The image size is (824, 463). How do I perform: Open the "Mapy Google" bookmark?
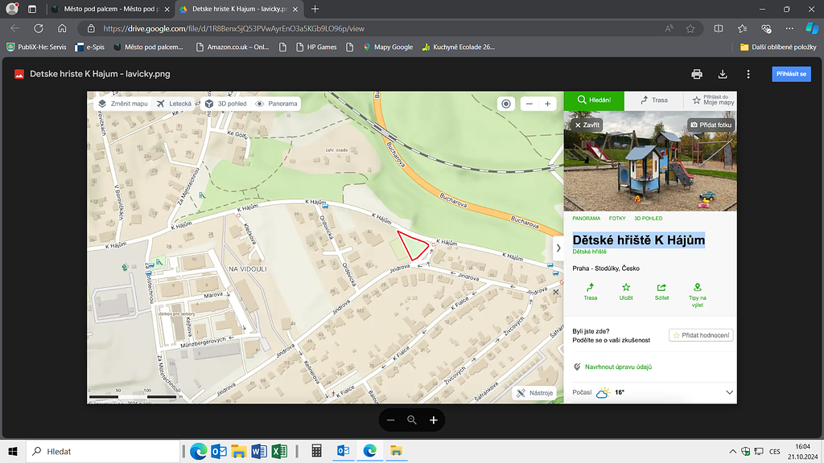click(x=388, y=47)
